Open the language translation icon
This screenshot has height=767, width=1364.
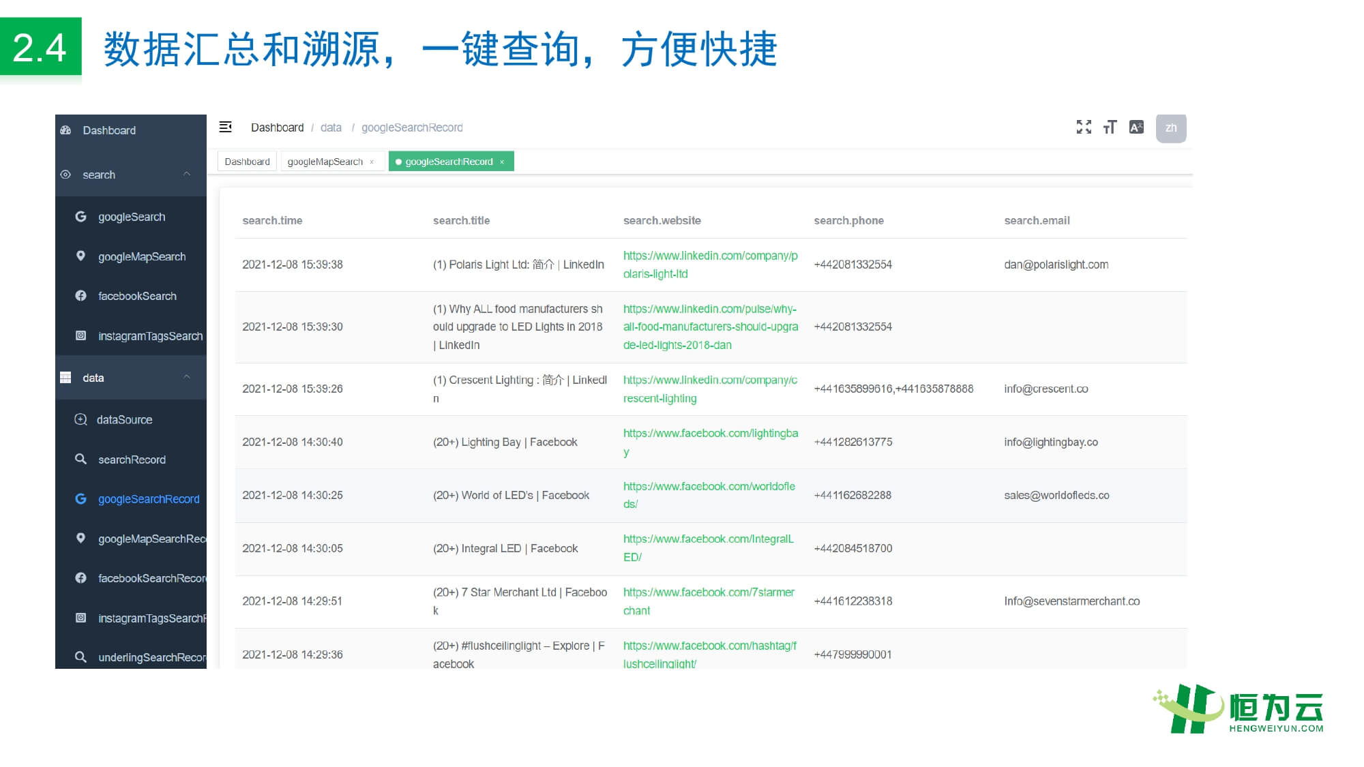(1136, 127)
